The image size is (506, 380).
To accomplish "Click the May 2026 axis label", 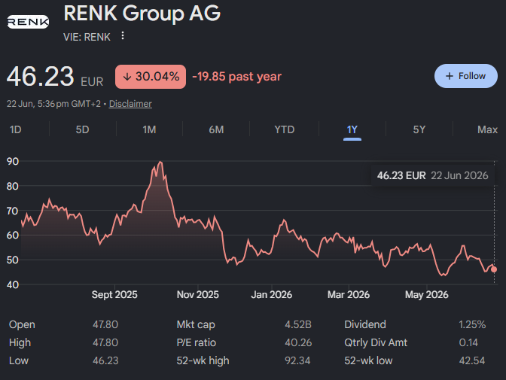I will (427, 294).
